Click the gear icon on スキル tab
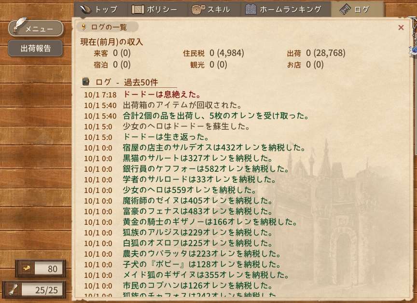Screen dimensions: 417x303 coord(198,10)
